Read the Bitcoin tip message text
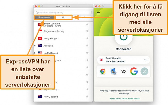 coord(124,92)
